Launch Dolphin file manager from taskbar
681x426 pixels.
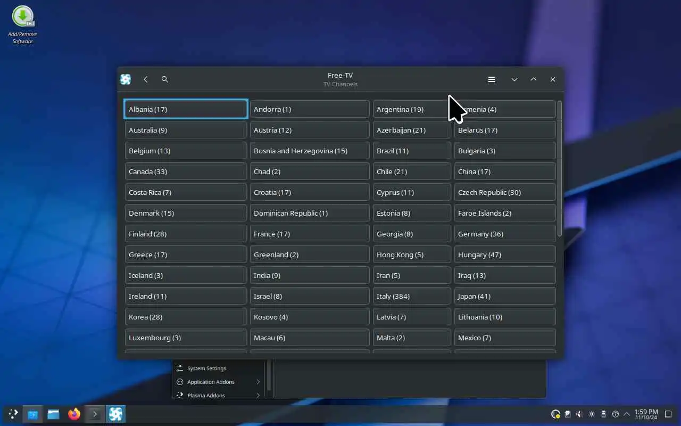point(53,414)
